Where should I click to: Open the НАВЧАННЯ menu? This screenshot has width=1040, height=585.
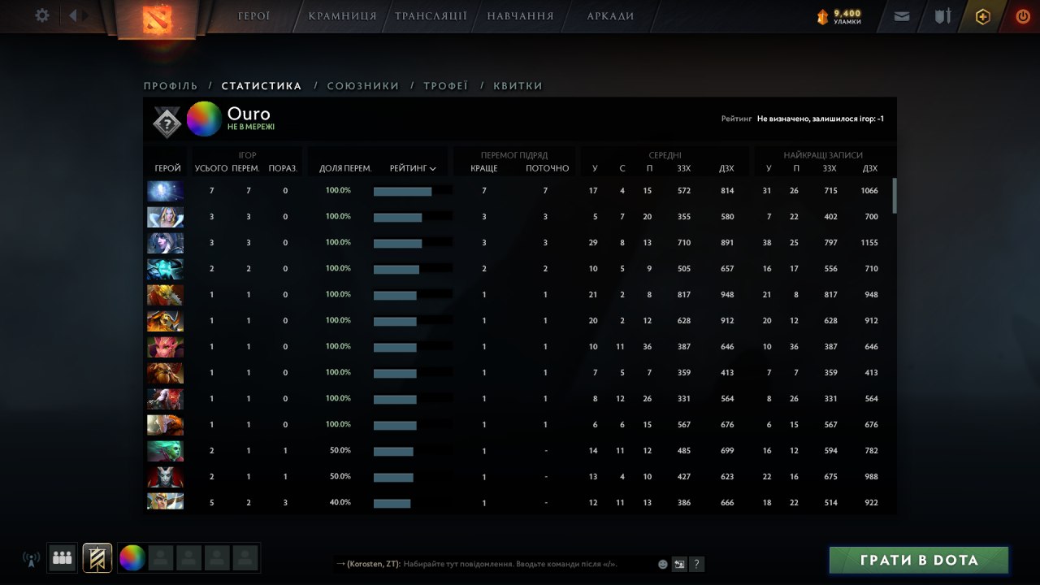tap(520, 15)
